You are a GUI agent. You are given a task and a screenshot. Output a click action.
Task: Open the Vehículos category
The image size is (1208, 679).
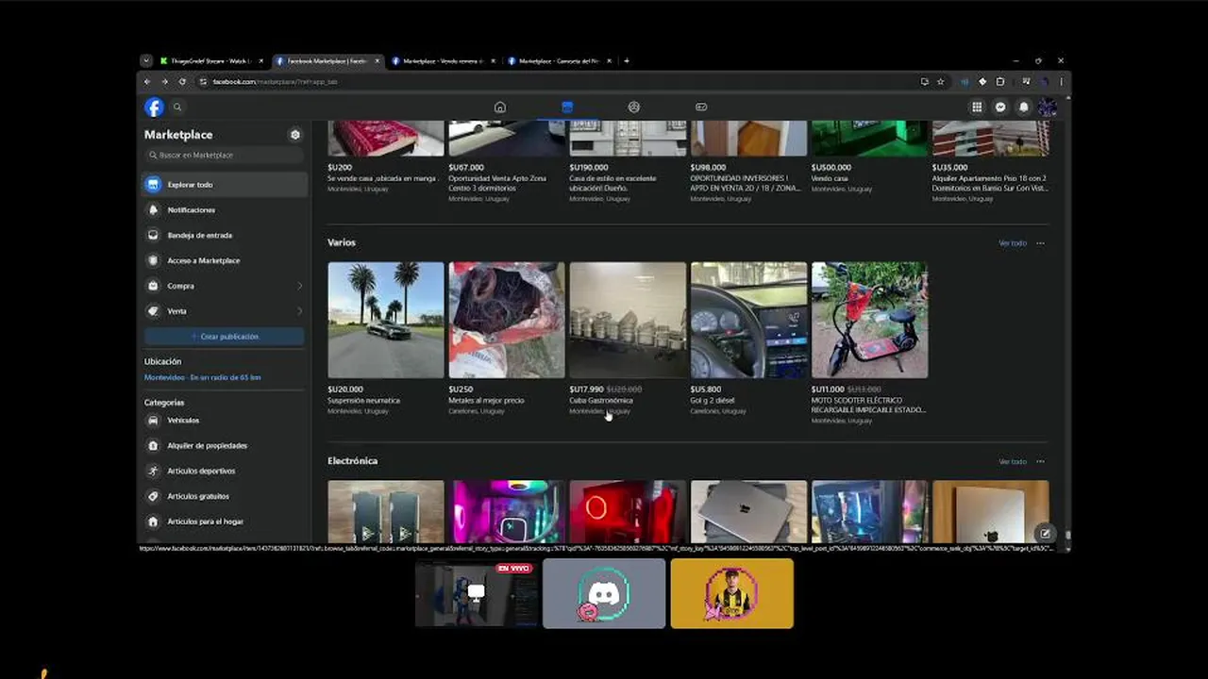226,421
